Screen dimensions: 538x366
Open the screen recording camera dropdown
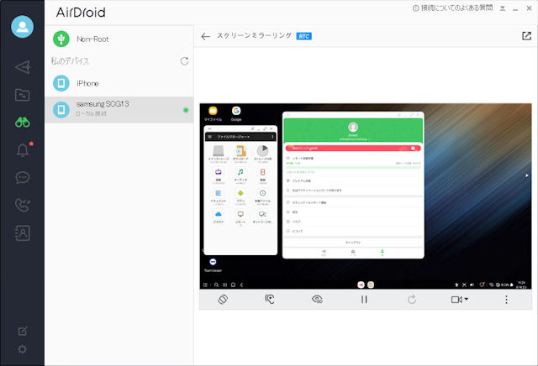[x=460, y=300]
